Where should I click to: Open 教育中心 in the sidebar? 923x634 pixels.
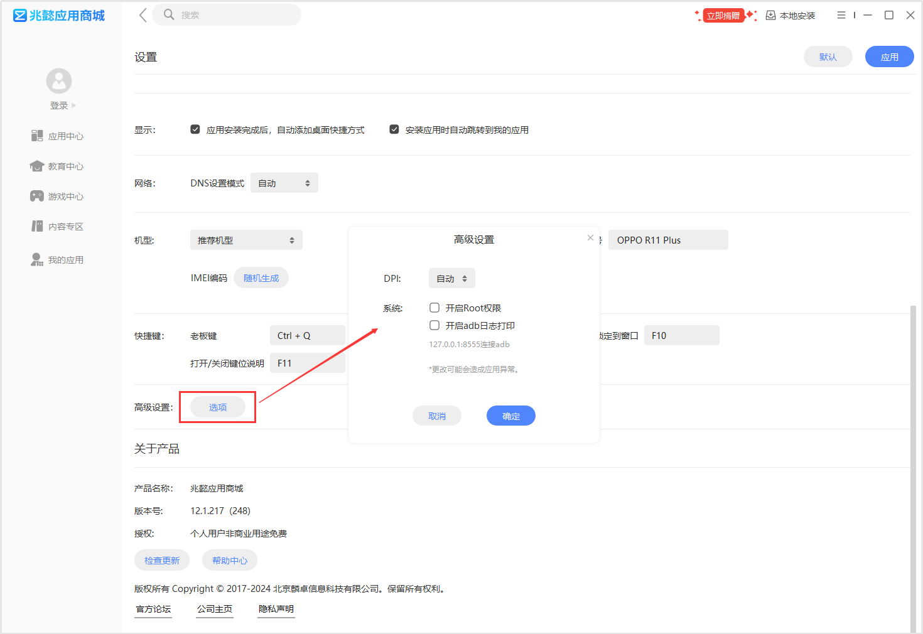point(58,166)
